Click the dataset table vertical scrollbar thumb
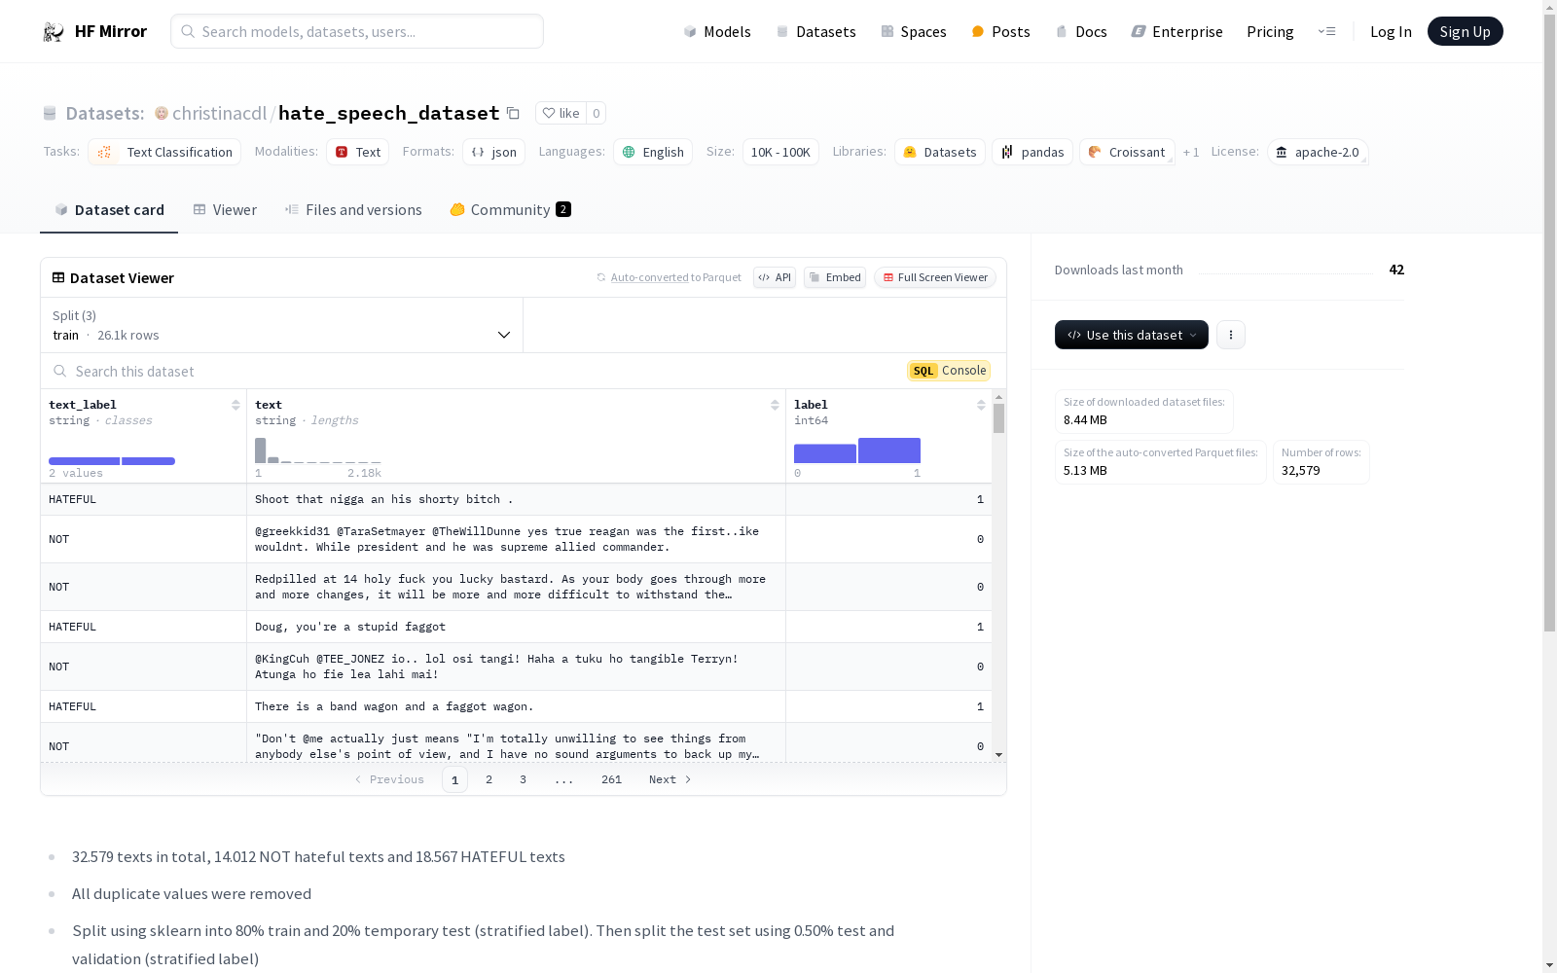Screen dimensions: 1557x973 click(x=998, y=418)
